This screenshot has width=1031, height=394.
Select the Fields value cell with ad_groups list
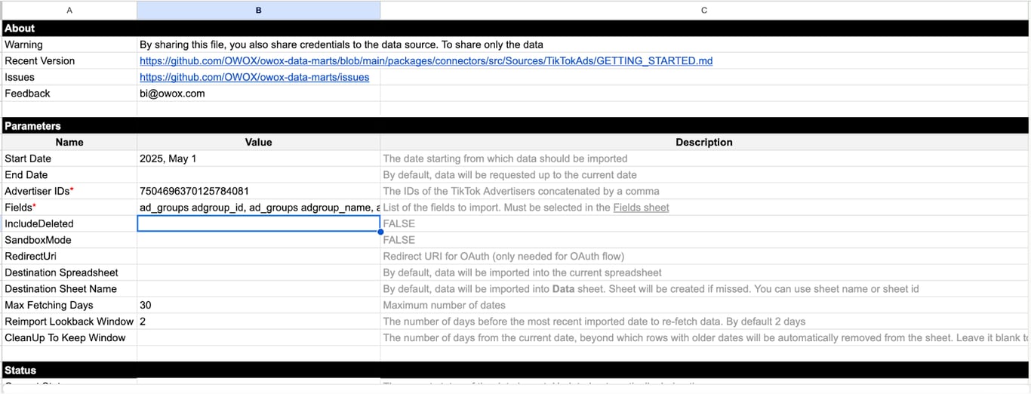click(x=259, y=208)
